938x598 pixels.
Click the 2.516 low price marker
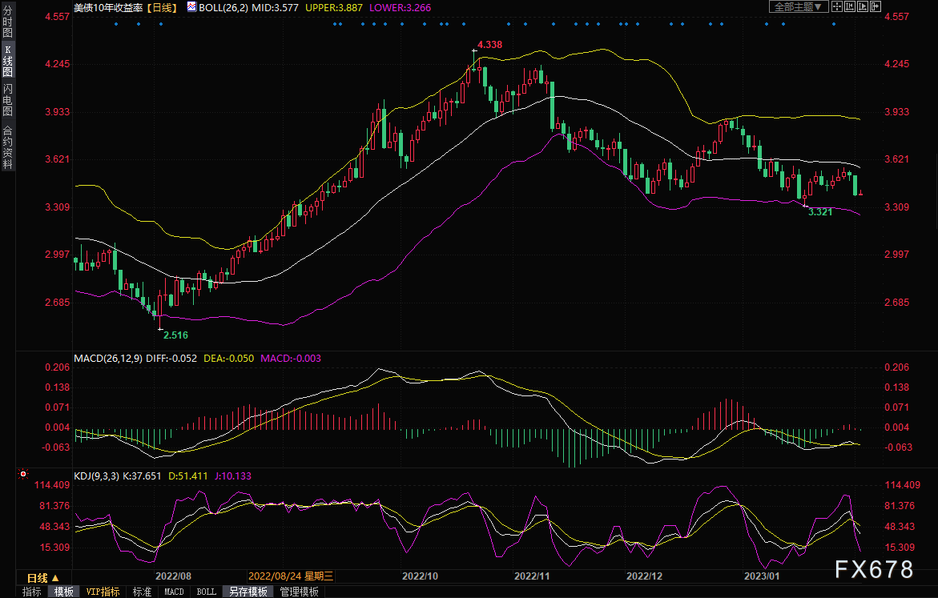(x=175, y=335)
